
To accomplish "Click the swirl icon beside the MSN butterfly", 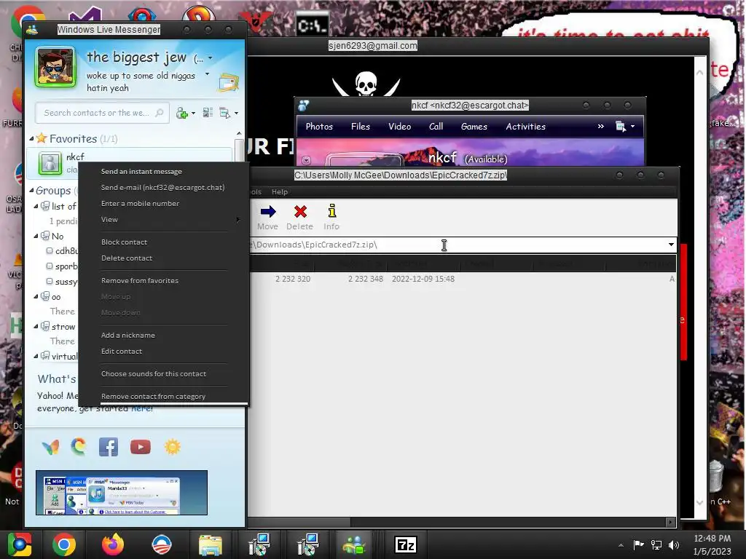I will (79, 447).
